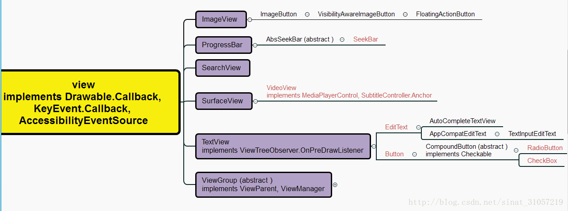Click the AutoCompleteTextView node
Screen dimensions: 568x211
(462, 121)
